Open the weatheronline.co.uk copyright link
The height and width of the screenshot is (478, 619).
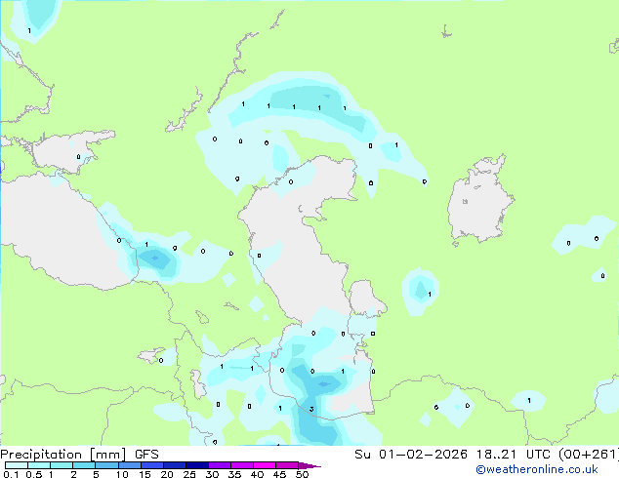[537, 469]
